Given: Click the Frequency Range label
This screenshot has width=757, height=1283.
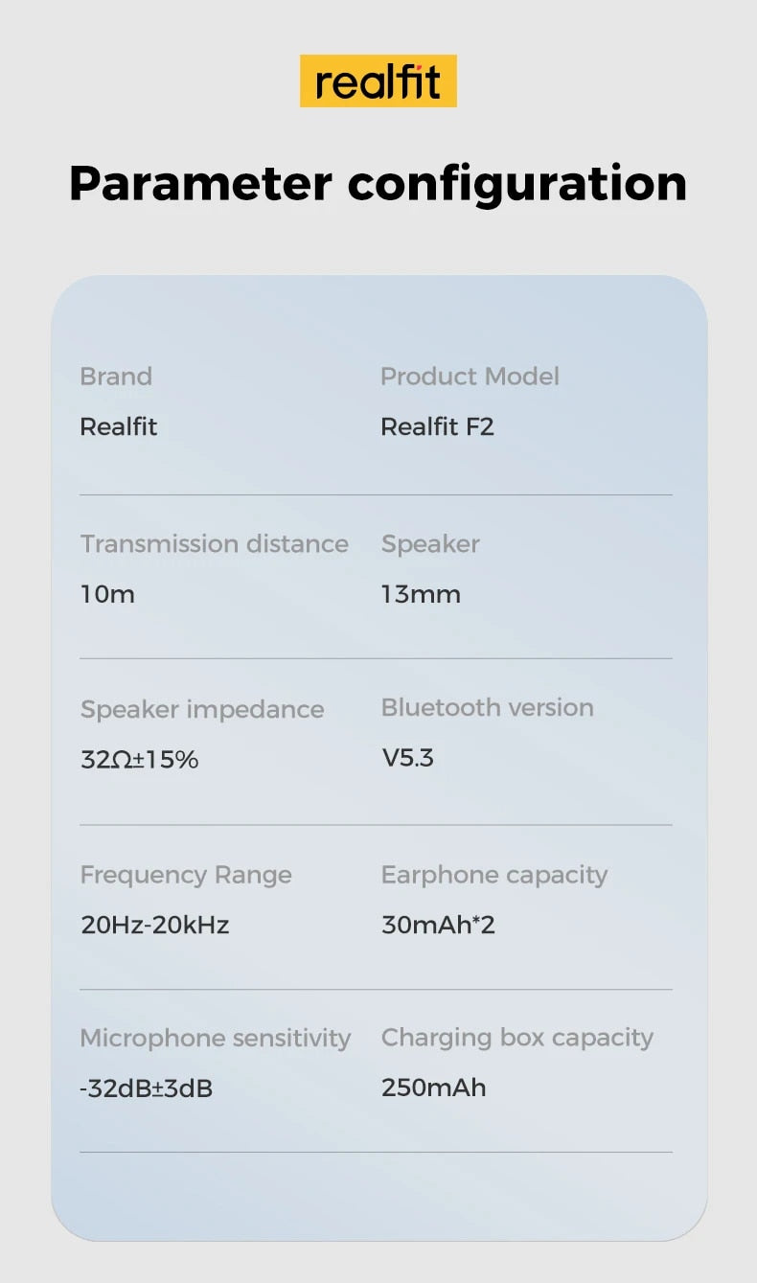Looking at the screenshot, I should 186,875.
